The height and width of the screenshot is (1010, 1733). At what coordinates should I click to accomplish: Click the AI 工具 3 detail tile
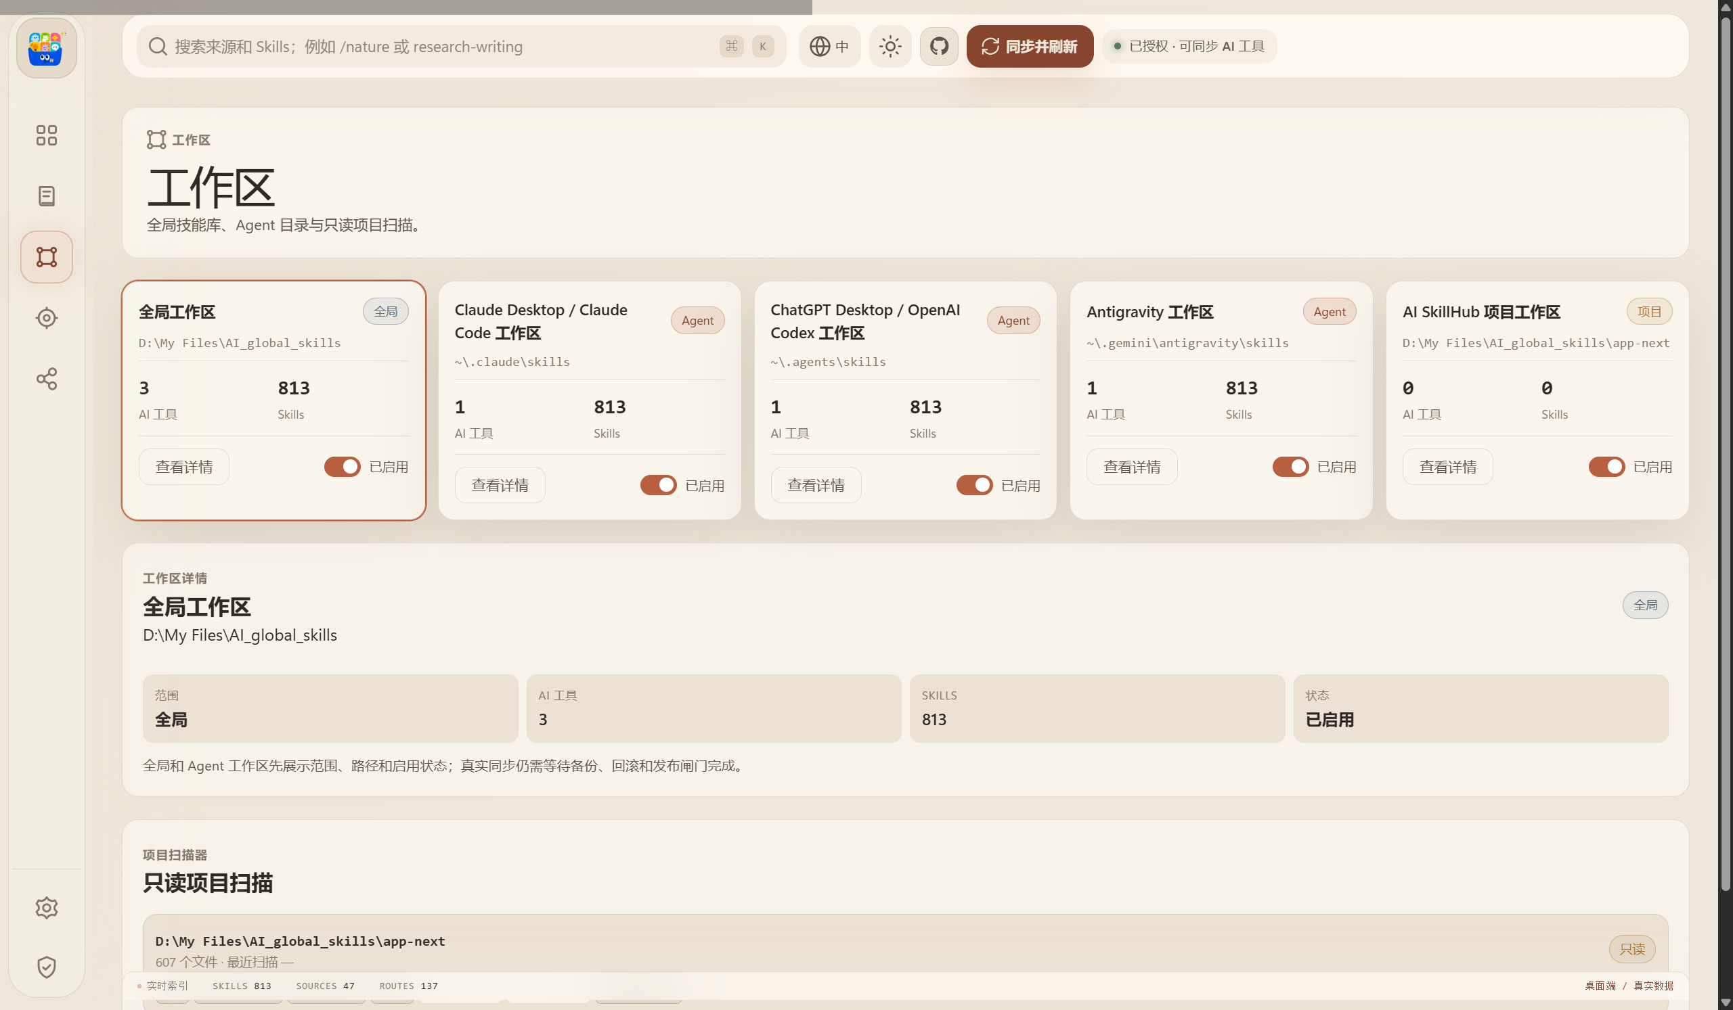tap(714, 708)
